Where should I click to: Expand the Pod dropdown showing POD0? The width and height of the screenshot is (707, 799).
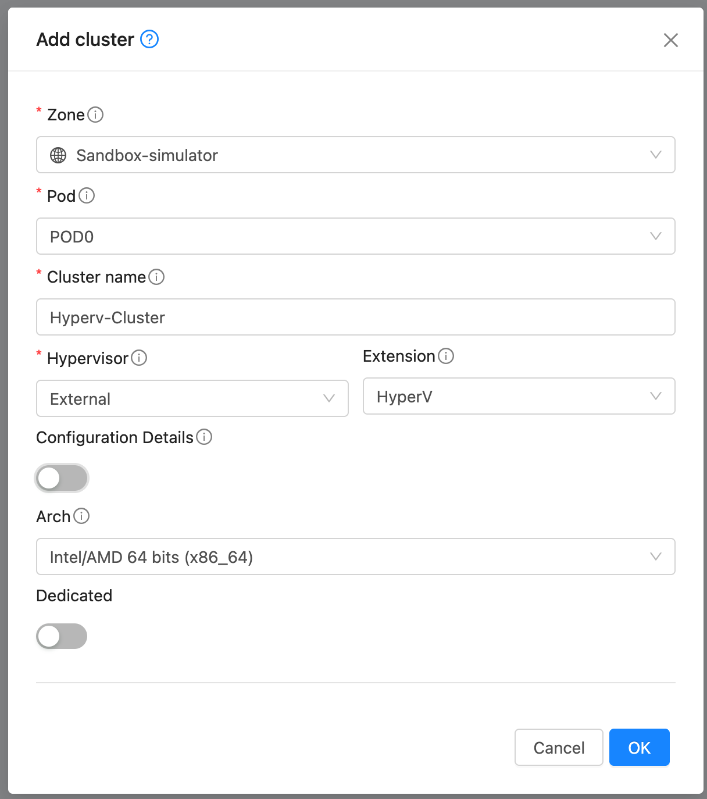pyautogui.click(x=355, y=236)
